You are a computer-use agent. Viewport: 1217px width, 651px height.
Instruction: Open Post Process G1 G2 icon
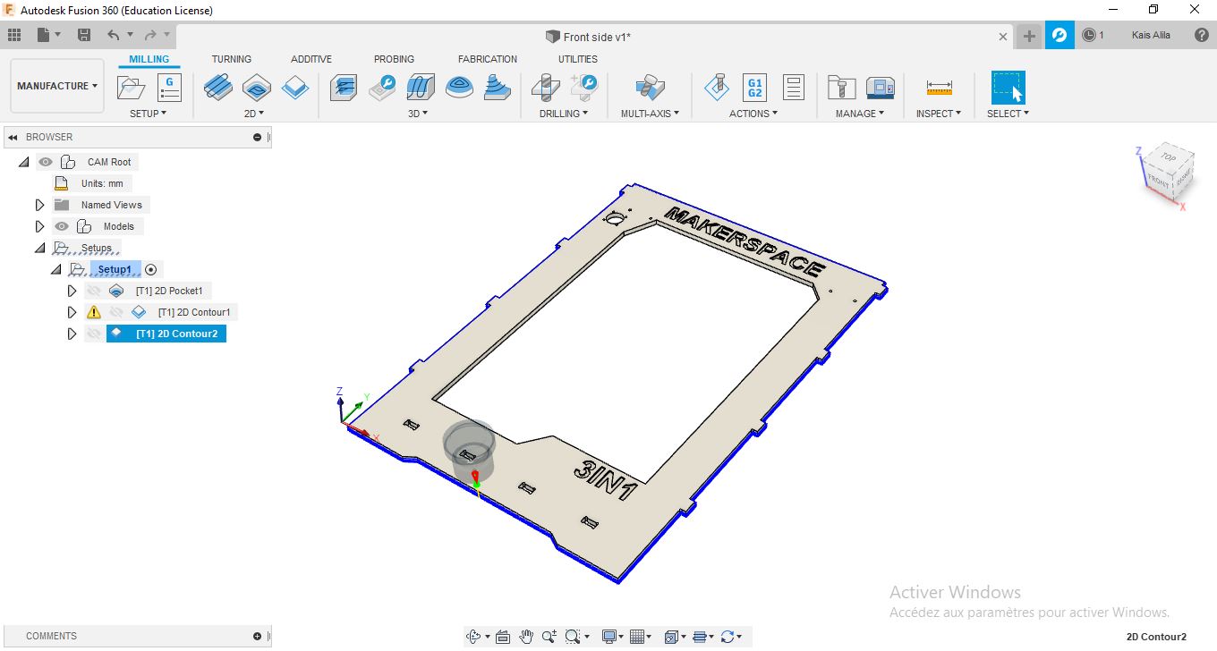(x=754, y=88)
